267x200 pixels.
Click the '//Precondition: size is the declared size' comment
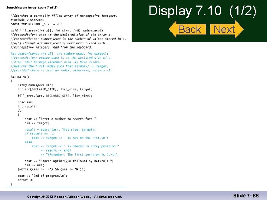click(x=61, y=35)
